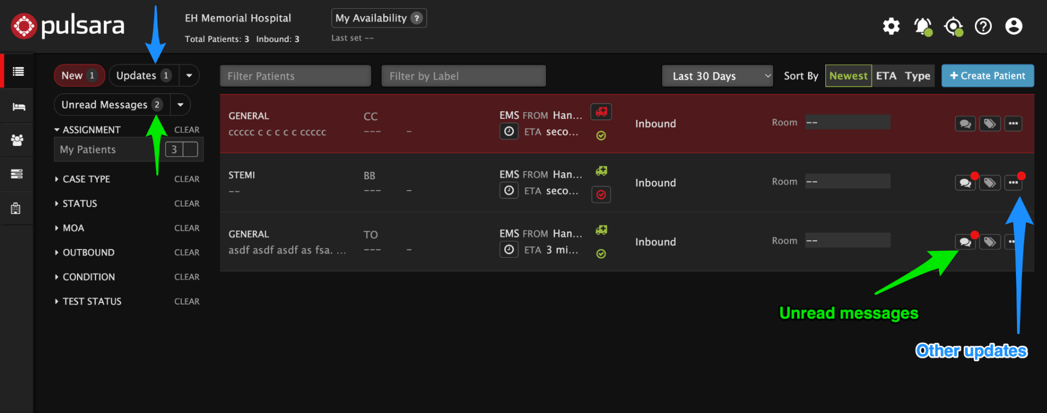Click the Create Patient button
The image size is (1047, 413).
tap(987, 76)
